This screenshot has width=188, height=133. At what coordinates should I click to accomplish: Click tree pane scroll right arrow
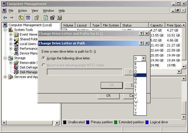point(57,123)
